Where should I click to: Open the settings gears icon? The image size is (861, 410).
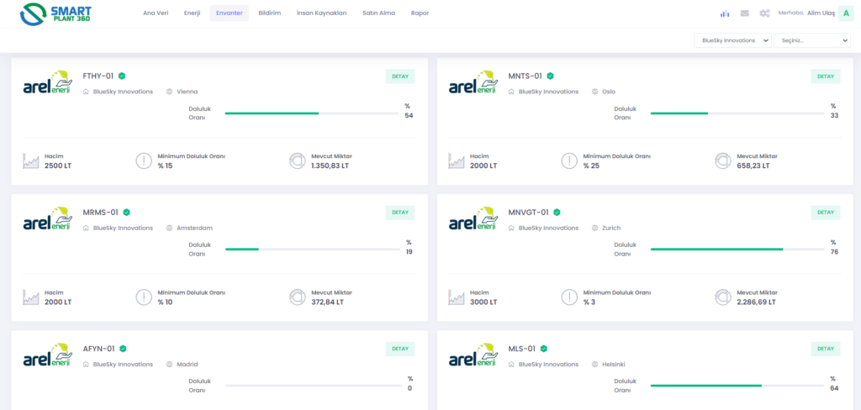pyautogui.click(x=764, y=13)
